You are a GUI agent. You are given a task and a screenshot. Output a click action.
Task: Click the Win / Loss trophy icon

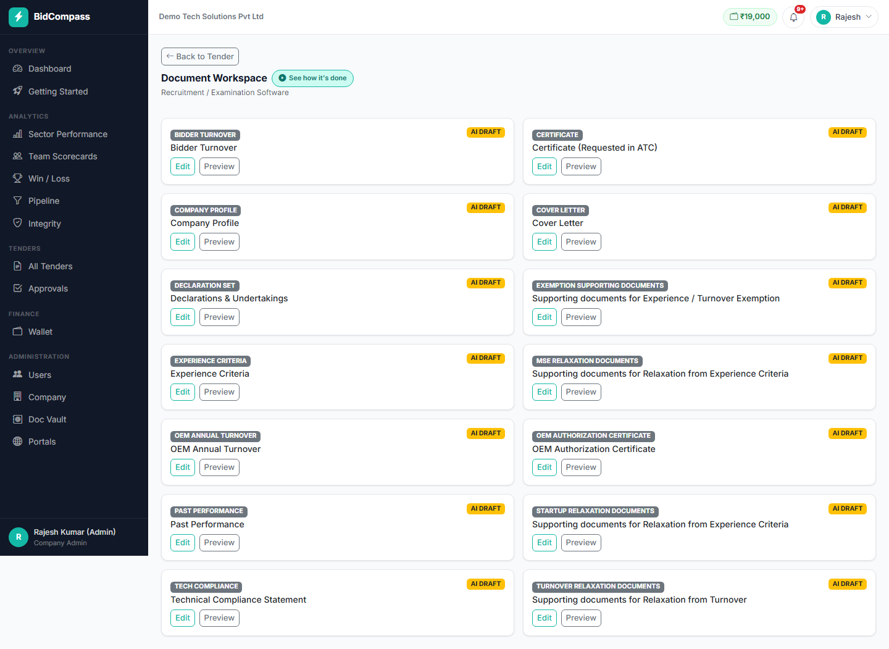pyautogui.click(x=17, y=178)
